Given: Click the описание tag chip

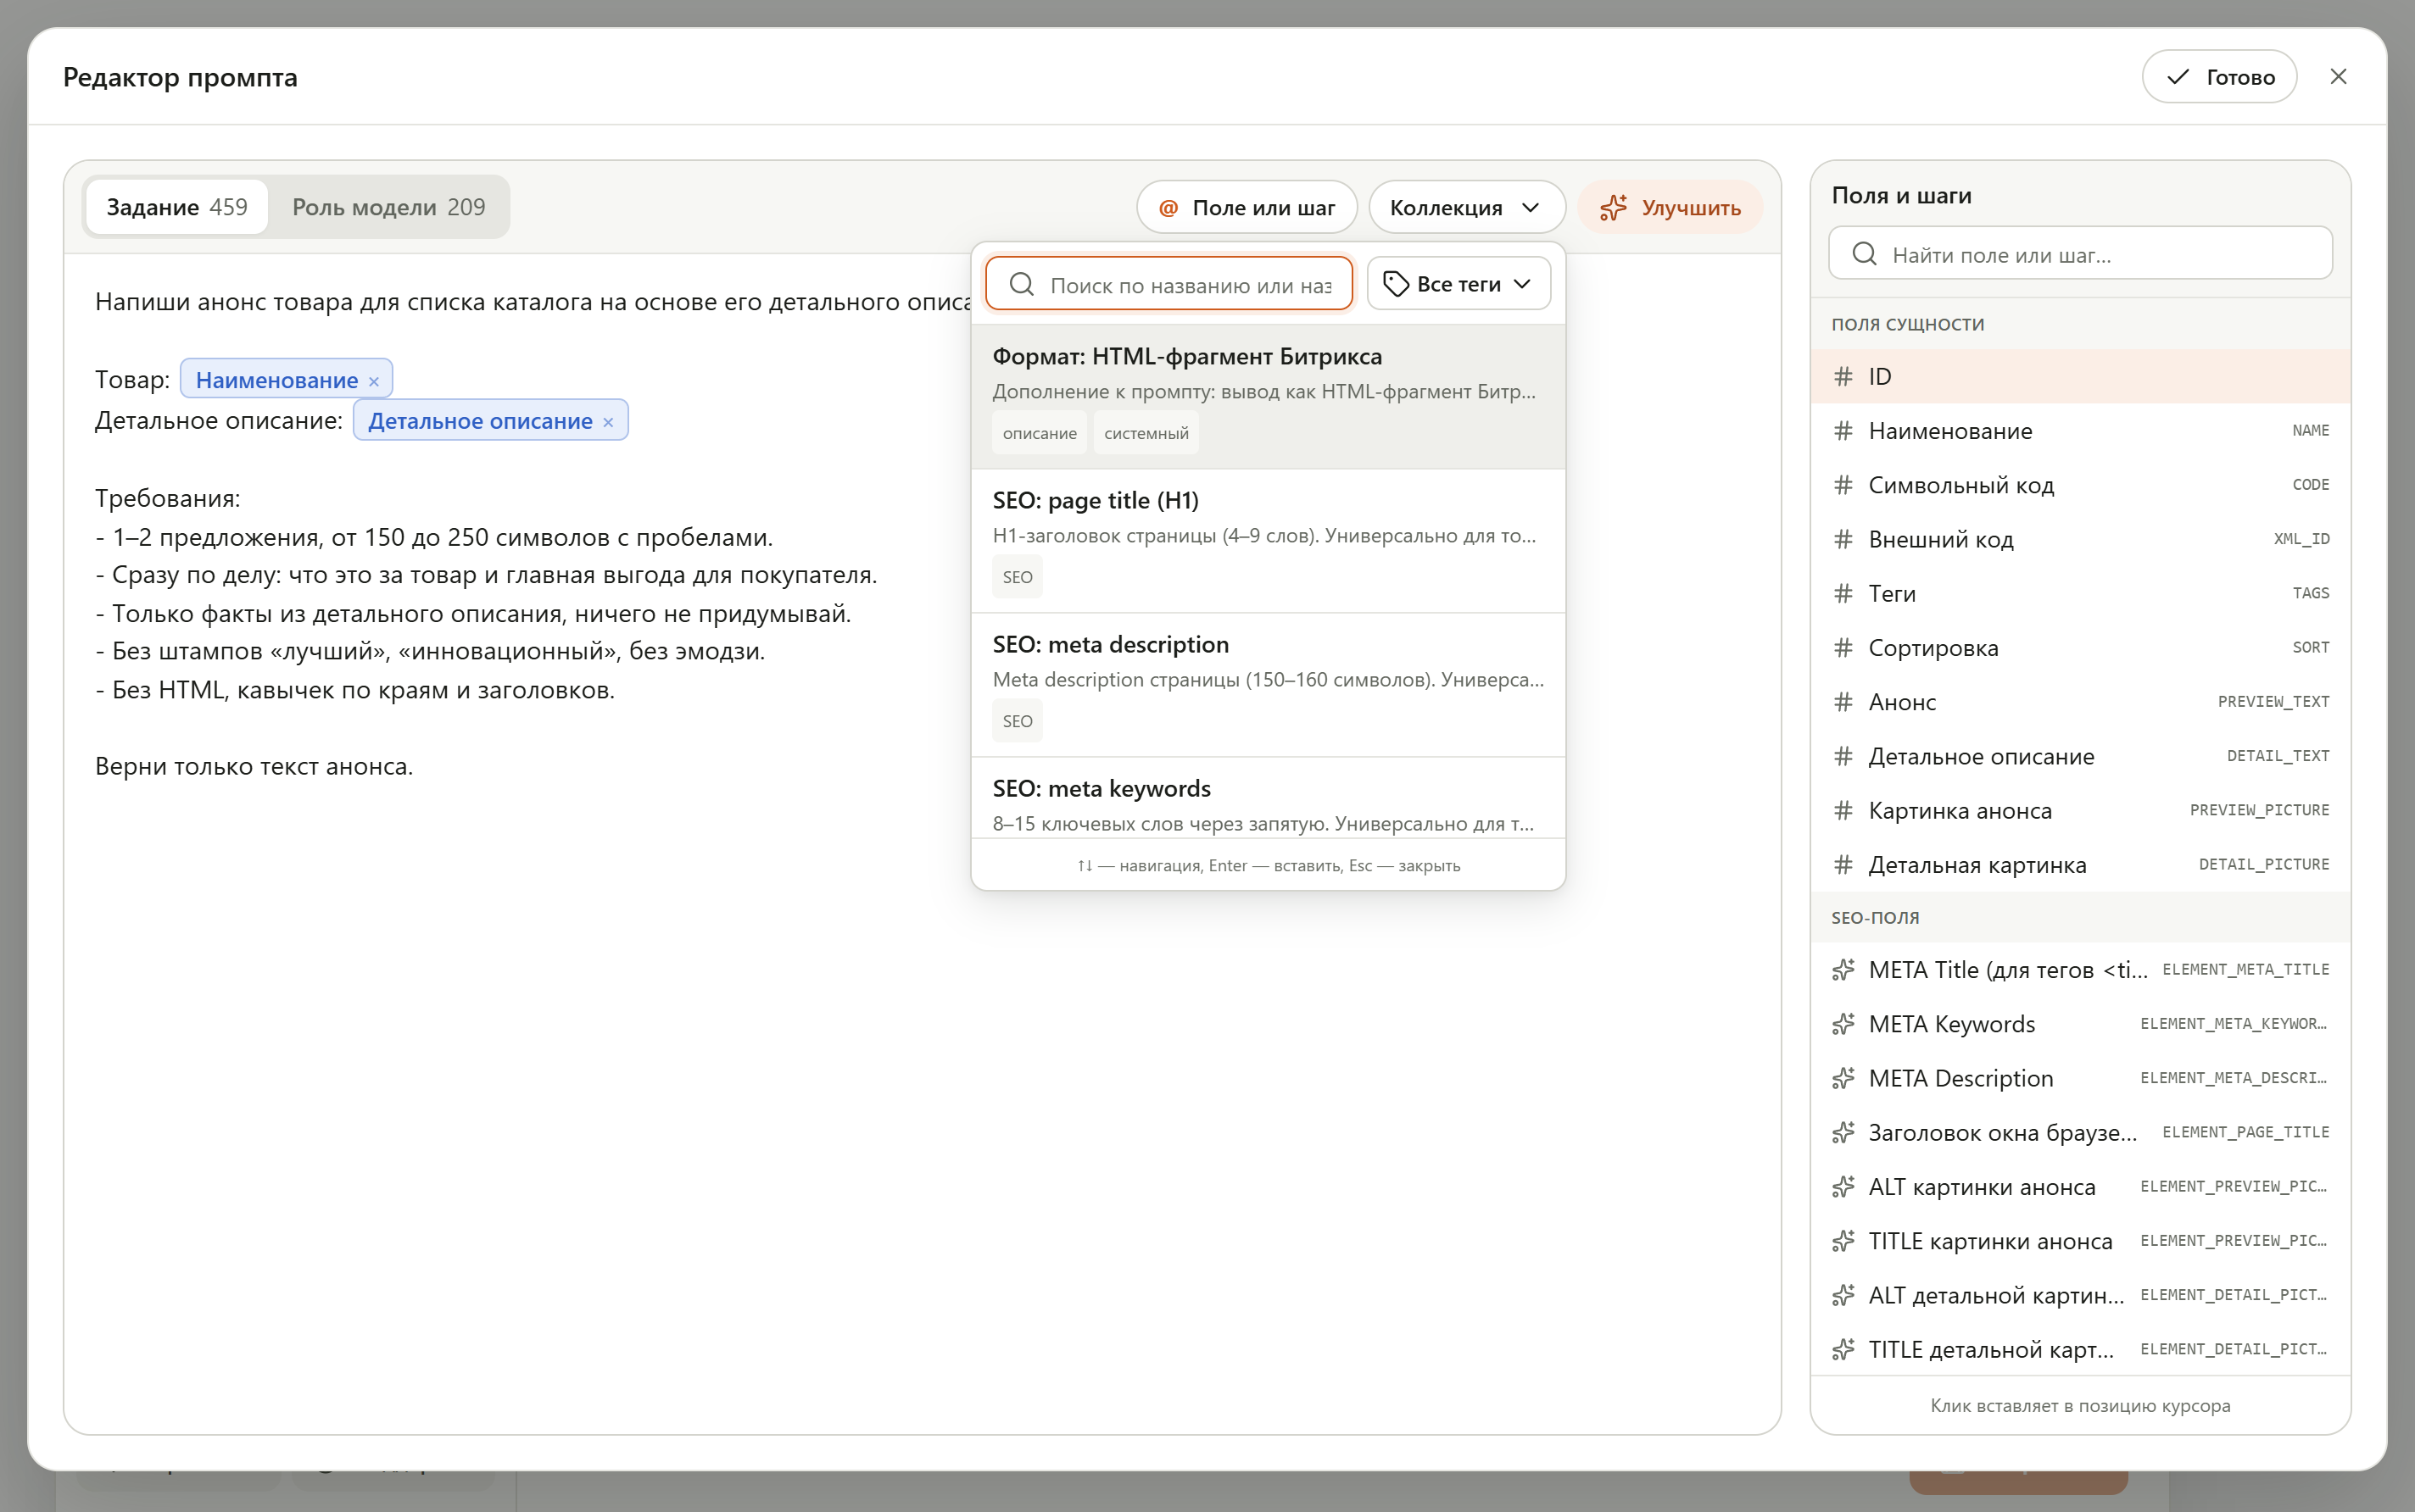Looking at the screenshot, I should click(1040, 433).
